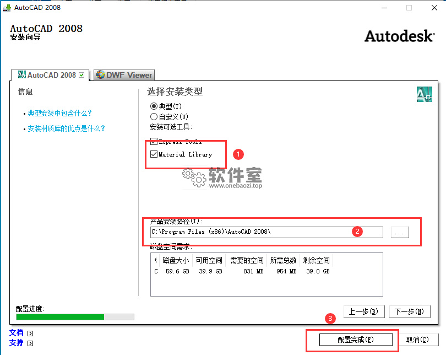
Task: Open 典型安装中包含什么? help link
Action: [59, 114]
